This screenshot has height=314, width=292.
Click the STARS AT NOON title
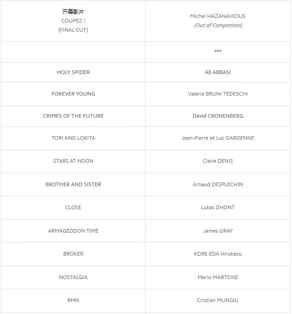(73, 161)
